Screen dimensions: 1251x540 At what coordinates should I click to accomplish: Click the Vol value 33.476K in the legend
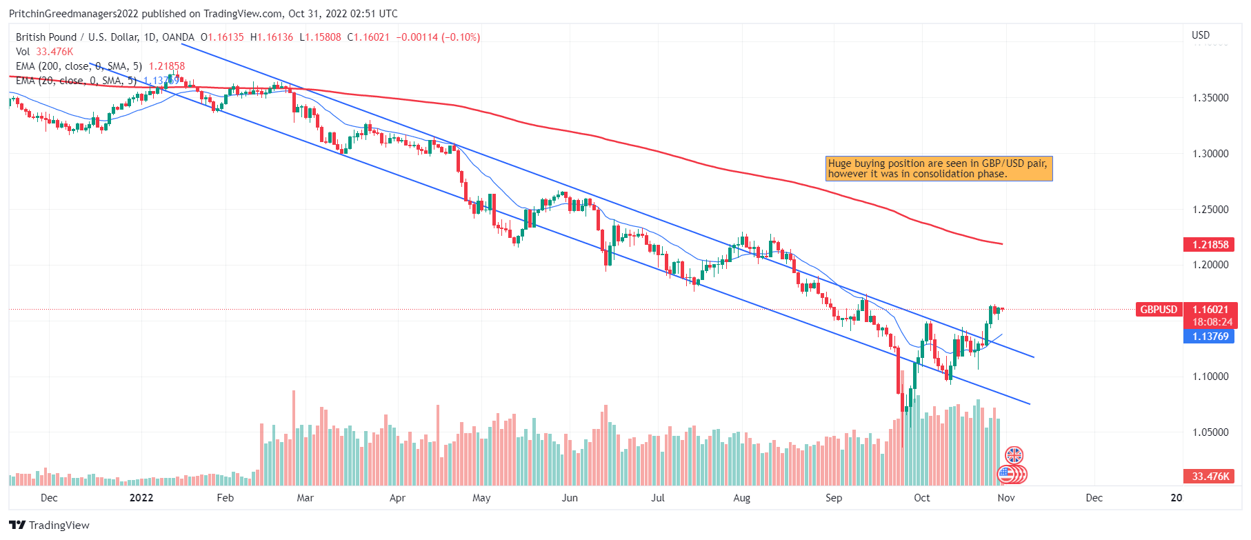54,52
